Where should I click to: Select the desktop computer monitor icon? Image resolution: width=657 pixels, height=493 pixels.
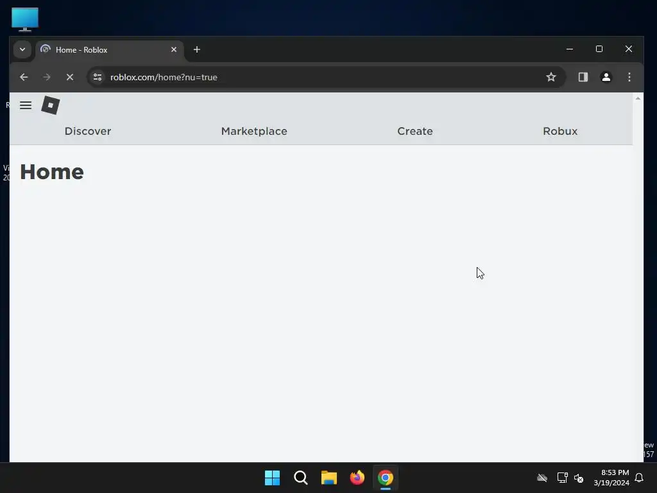(25, 19)
